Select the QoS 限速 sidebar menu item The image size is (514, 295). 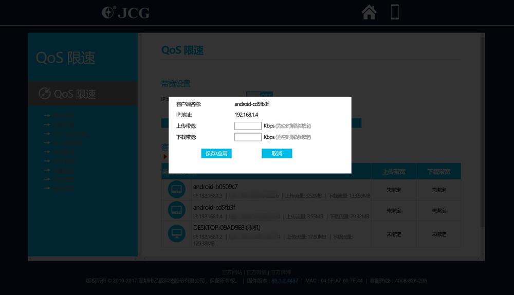[x=83, y=94]
